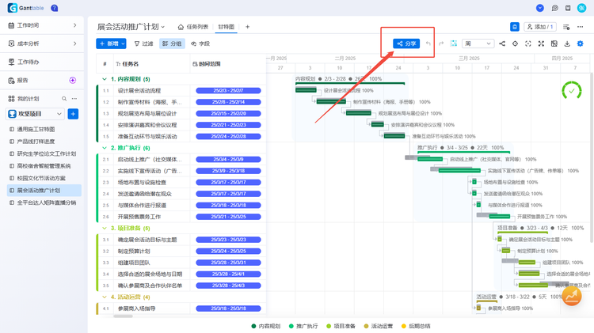Click the green circular progress indicator
Viewport: 594px width, 333px height.
[x=572, y=91]
